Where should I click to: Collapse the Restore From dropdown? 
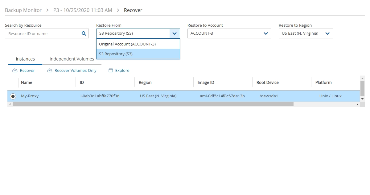175,33
